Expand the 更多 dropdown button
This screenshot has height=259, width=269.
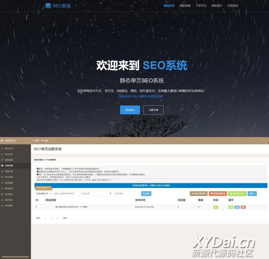(252, 194)
